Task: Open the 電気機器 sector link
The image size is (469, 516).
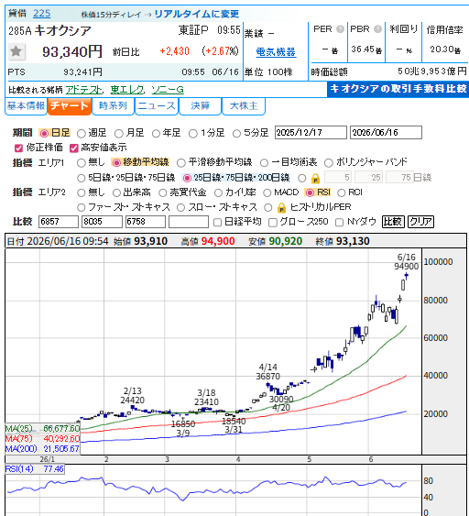Action: tap(276, 52)
